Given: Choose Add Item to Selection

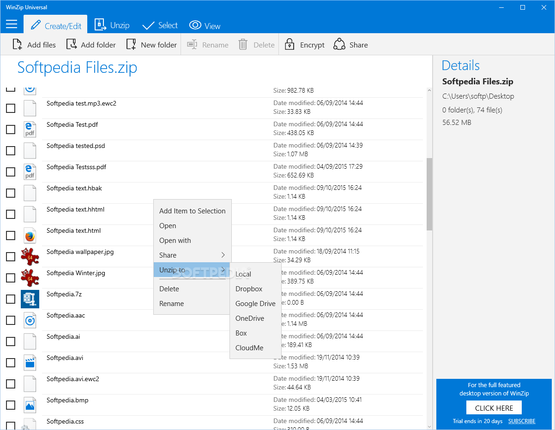Looking at the screenshot, I should (x=192, y=211).
